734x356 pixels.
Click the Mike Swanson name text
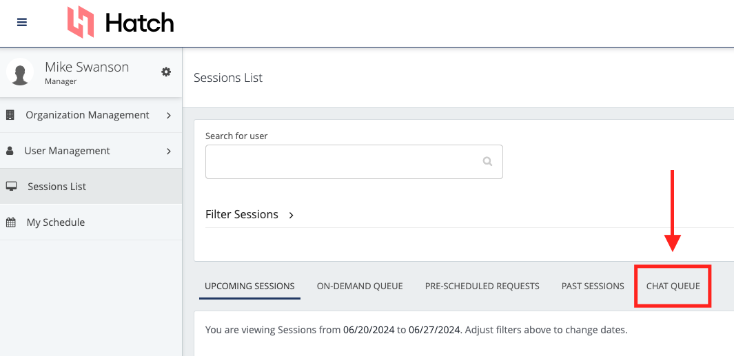click(x=87, y=67)
